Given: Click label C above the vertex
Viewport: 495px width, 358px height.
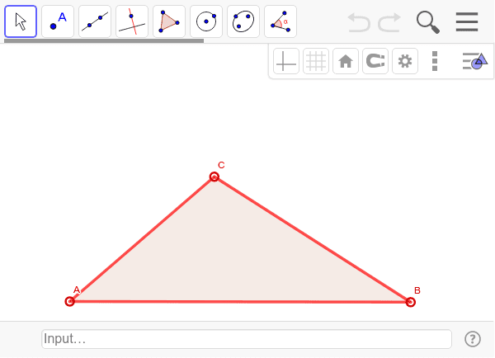Looking at the screenshot, I should (x=221, y=165).
